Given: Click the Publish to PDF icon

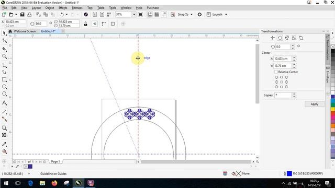Looking at the screenshot, I should point(109,15).
